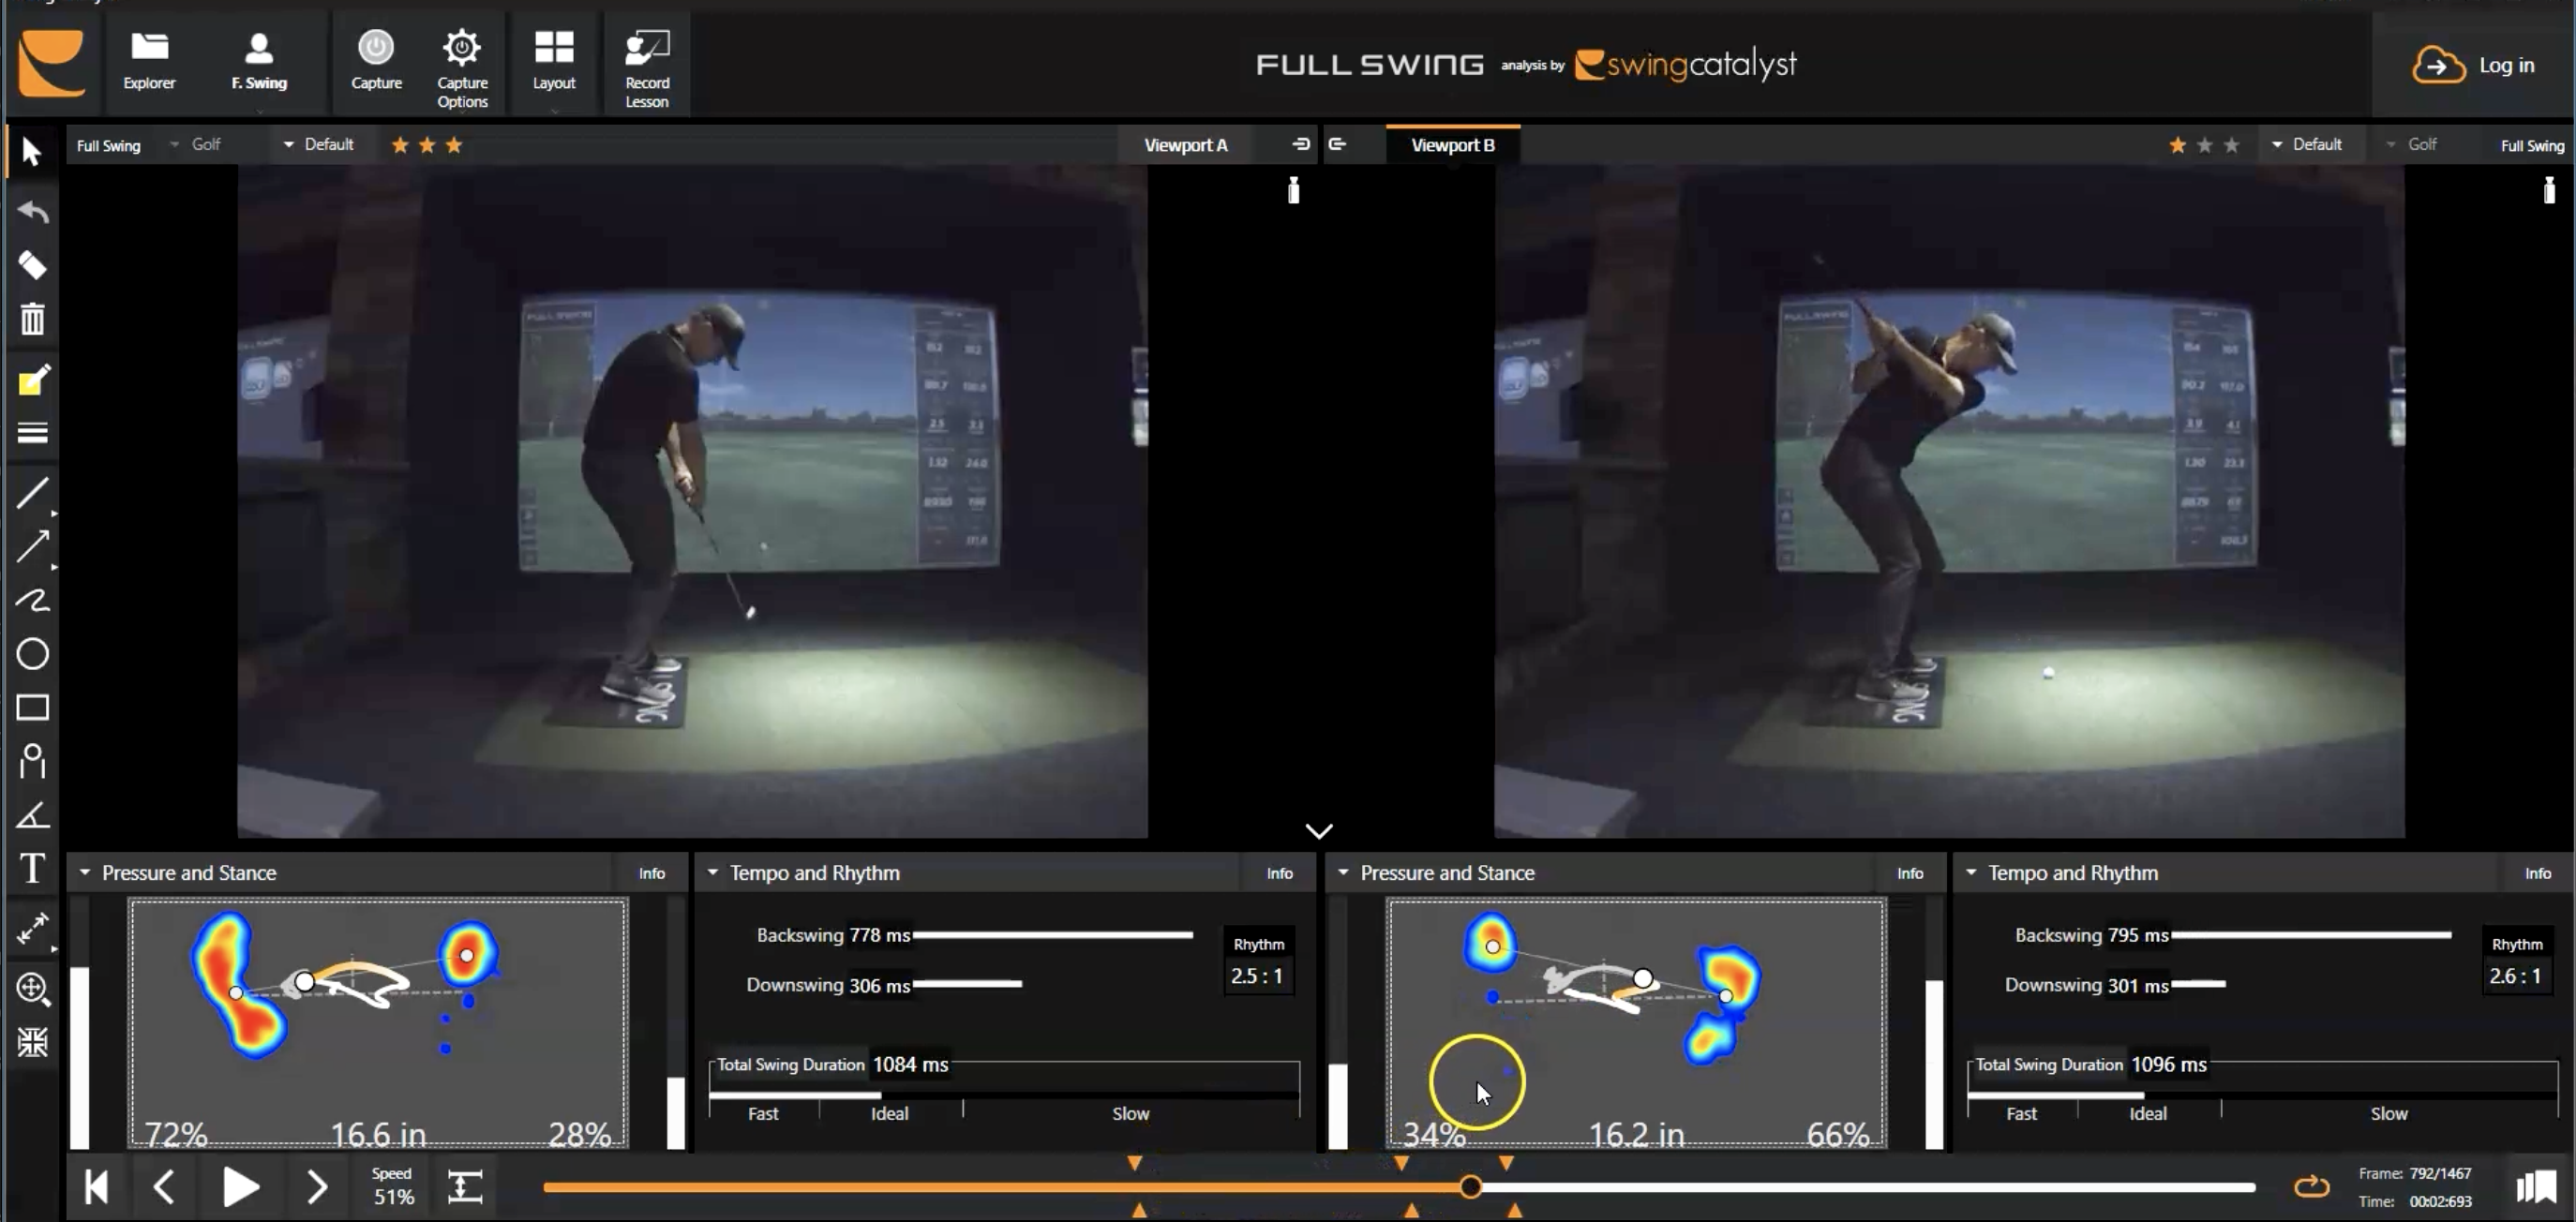
Task: Switch to the Viewport A tab
Action: tap(1185, 145)
